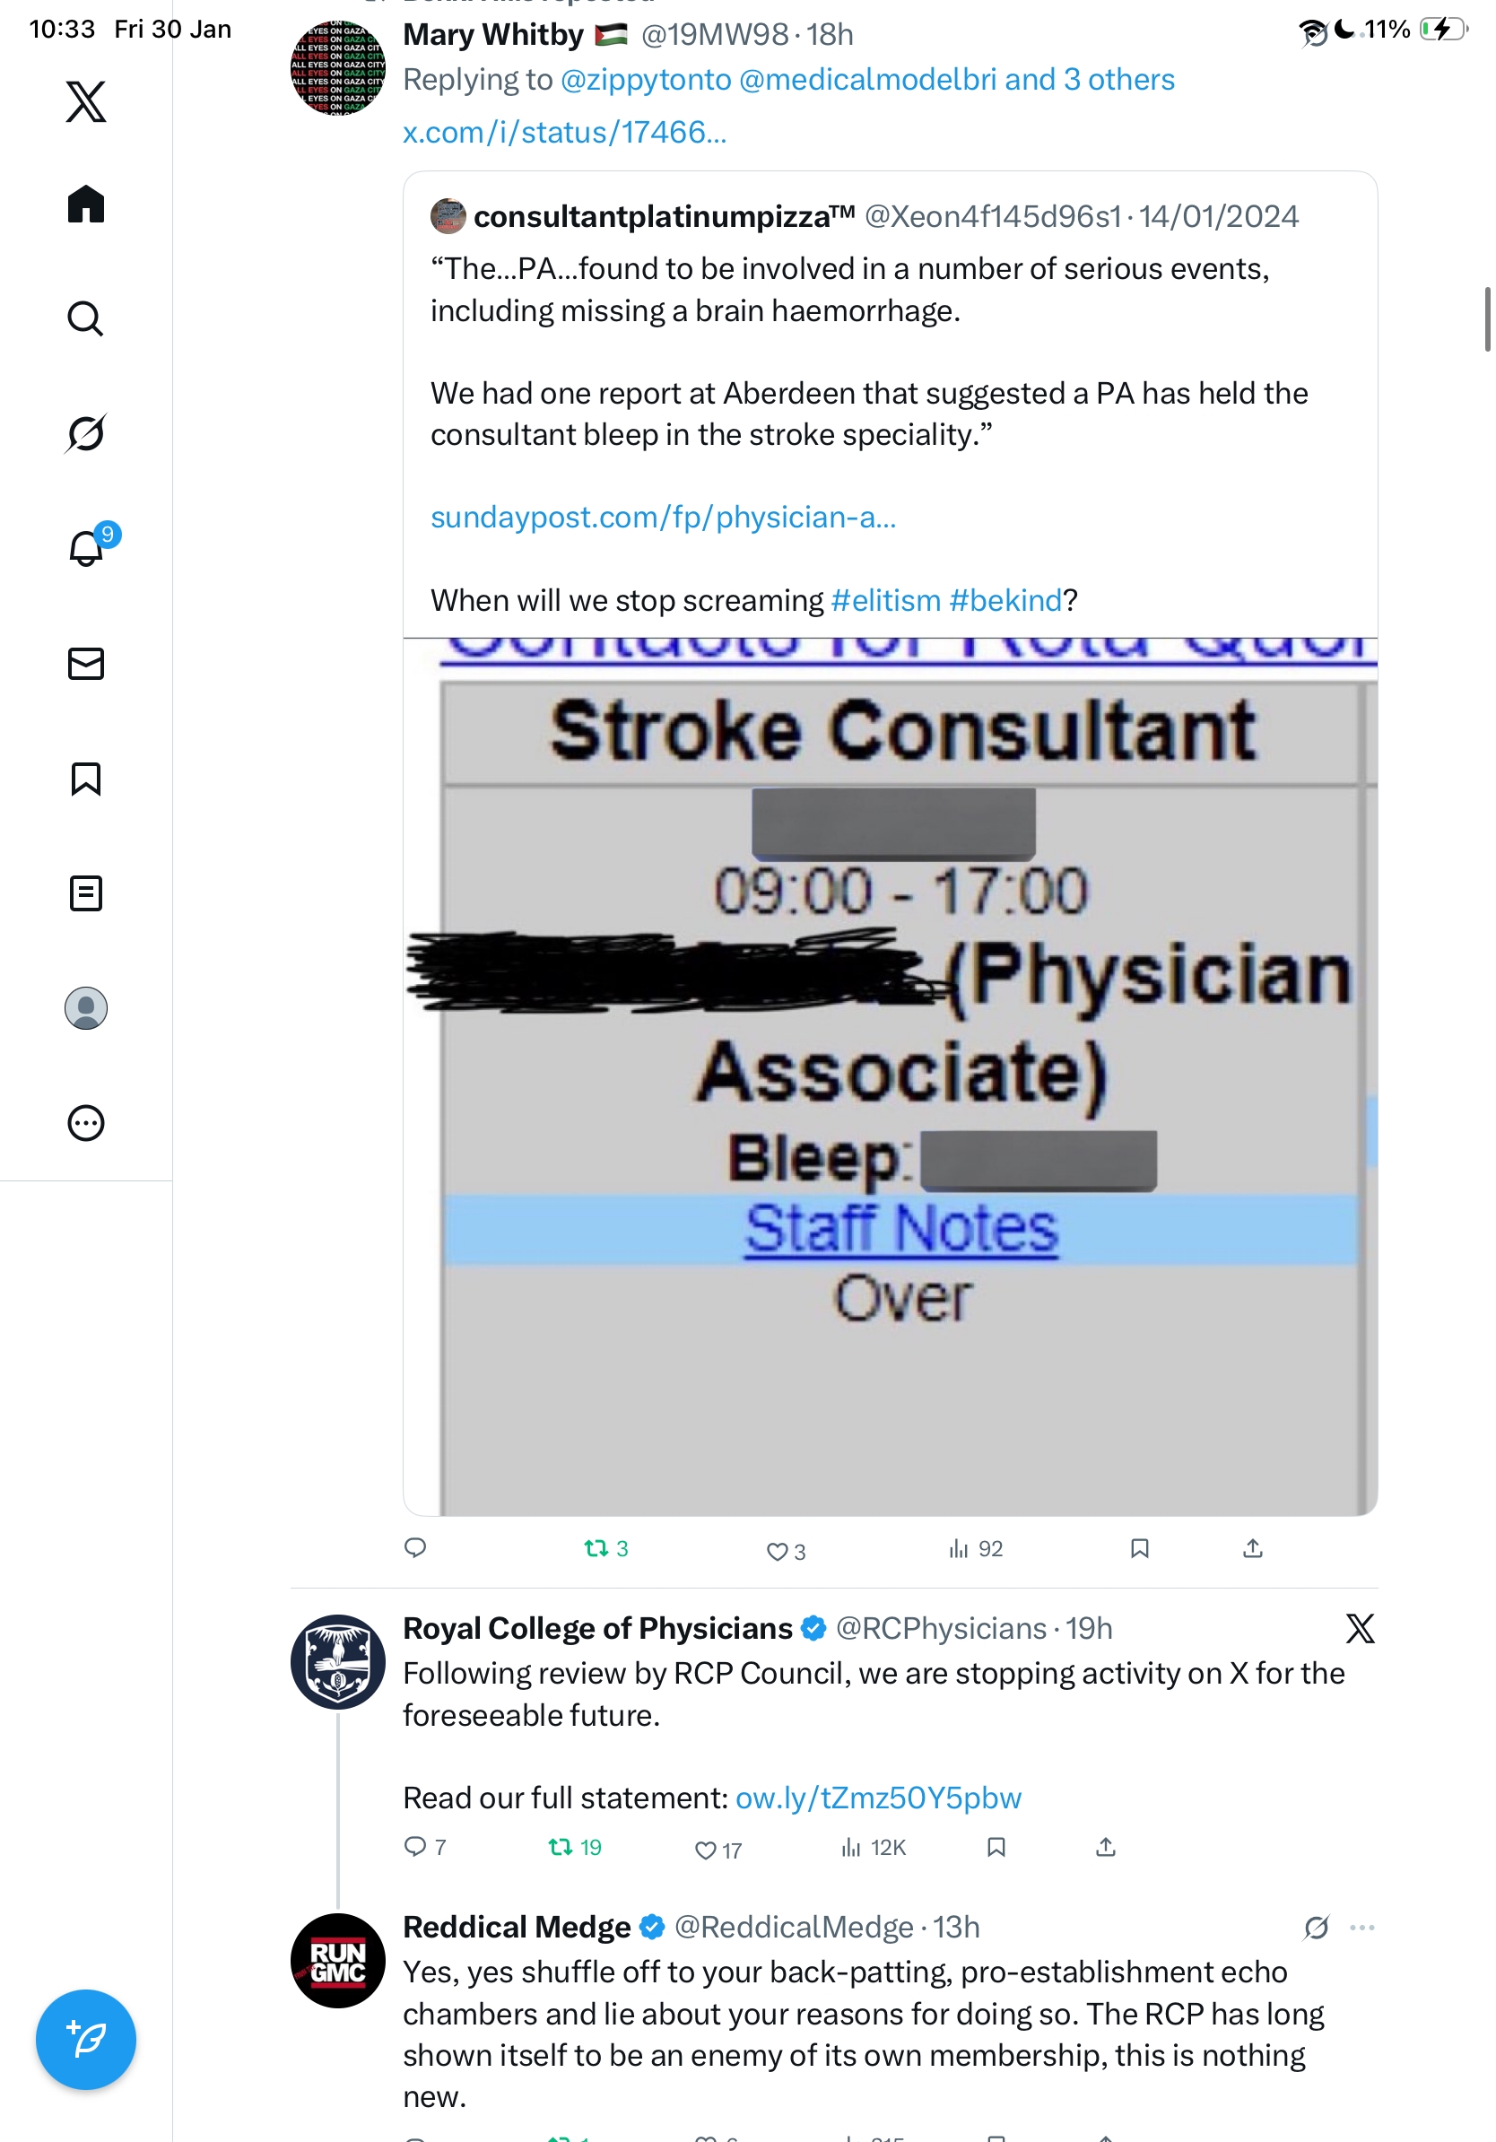Image resolution: width=1496 pixels, height=2142 pixels.
Task: Click the #elitism hashtag
Action: 885,600
